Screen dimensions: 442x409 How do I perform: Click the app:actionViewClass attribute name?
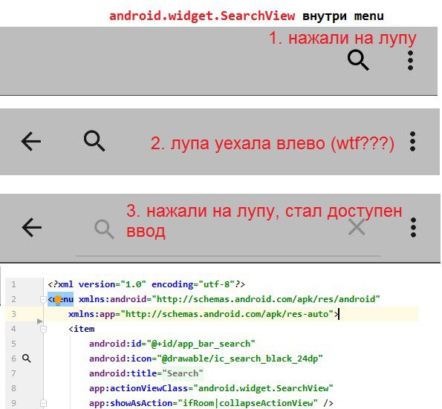click(x=139, y=388)
